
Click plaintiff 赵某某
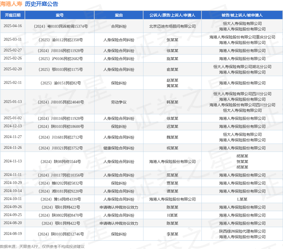pyautogui.click(x=172, y=80)
